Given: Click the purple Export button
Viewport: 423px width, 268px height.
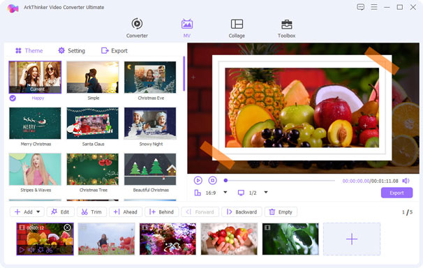Looking at the screenshot, I should pyautogui.click(x=396, y=193).
